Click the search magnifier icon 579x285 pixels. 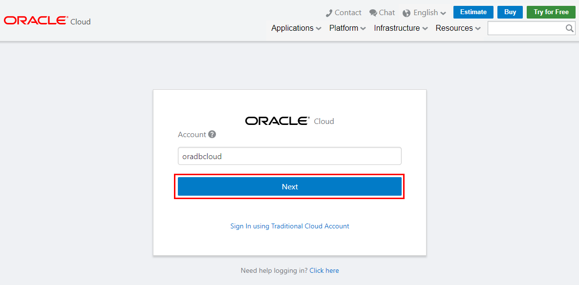[x=570, y=28]
